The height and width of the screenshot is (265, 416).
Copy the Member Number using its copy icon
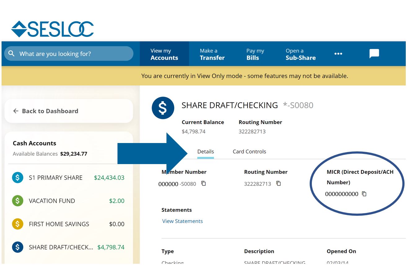[x=204, y=183]
